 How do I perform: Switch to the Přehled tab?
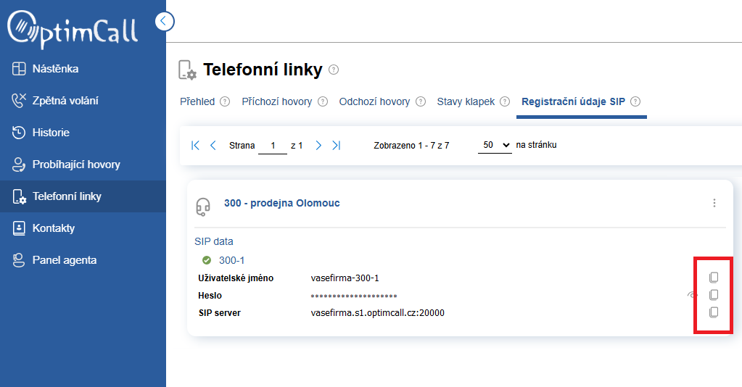coord(197,101)
